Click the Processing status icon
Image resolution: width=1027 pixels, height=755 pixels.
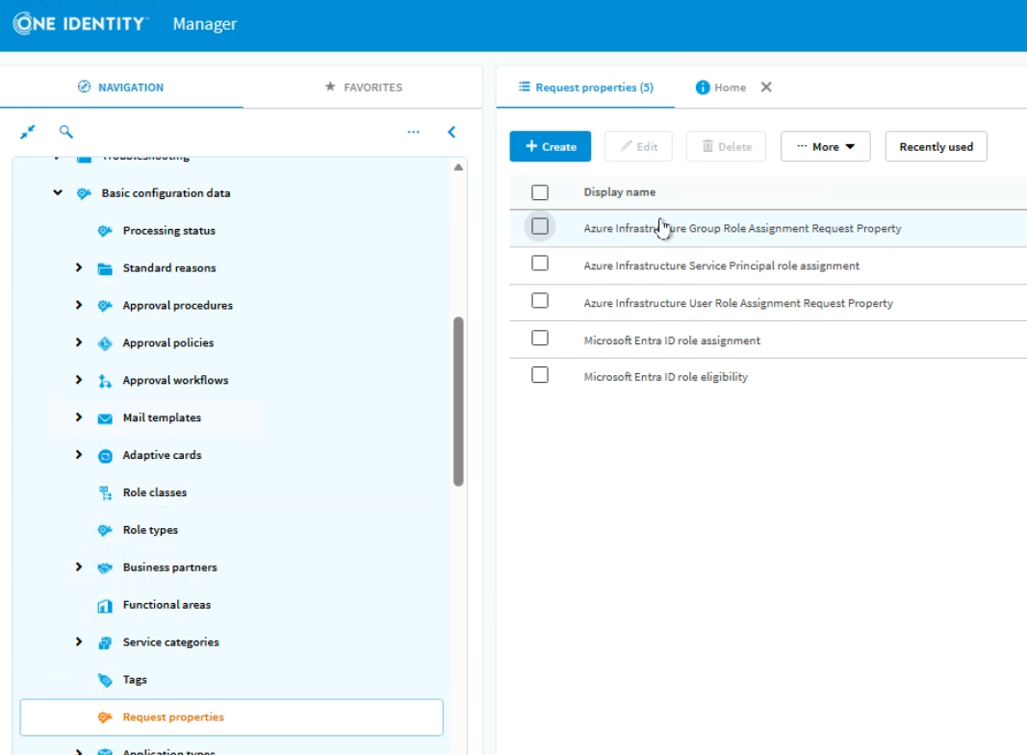105,230
